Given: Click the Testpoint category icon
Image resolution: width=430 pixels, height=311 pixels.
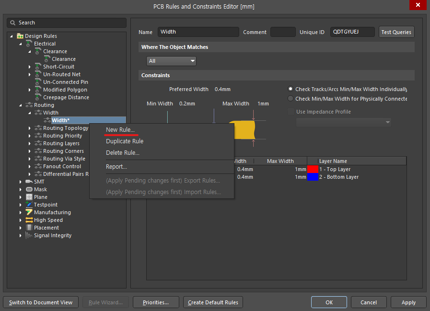Looking at the screenshot, I should tap(29, 205).
